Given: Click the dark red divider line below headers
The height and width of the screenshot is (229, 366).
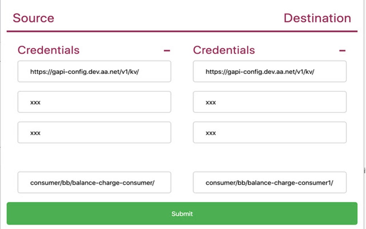Looking at the screenshot, I should pos(182,32).
